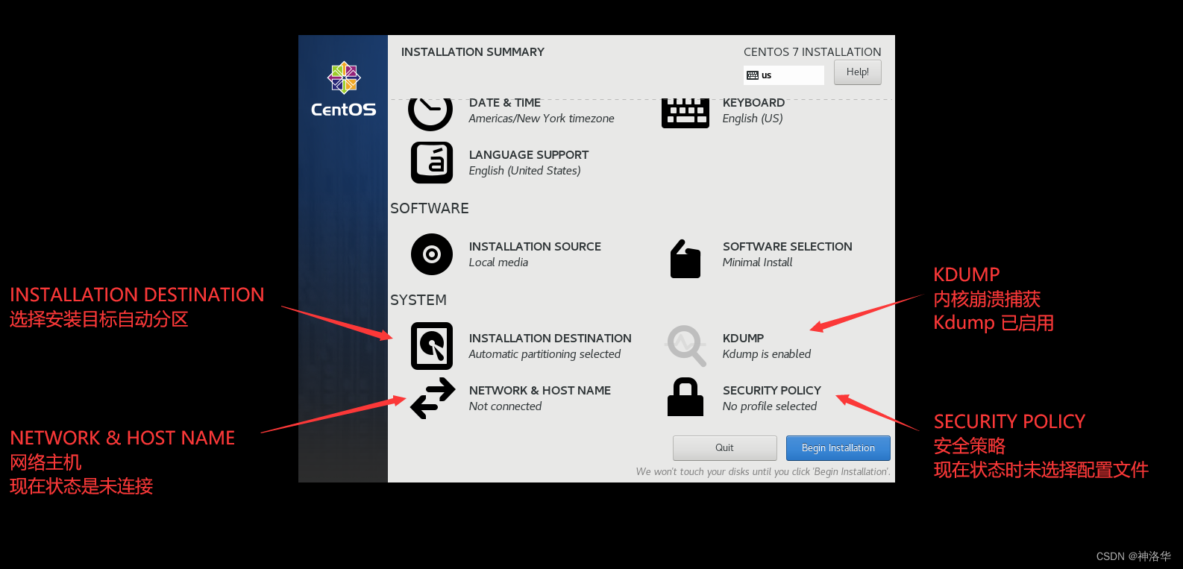Click 'Americas/New York timezone' status text
1183x569 pixels.
tap(542, 119)
